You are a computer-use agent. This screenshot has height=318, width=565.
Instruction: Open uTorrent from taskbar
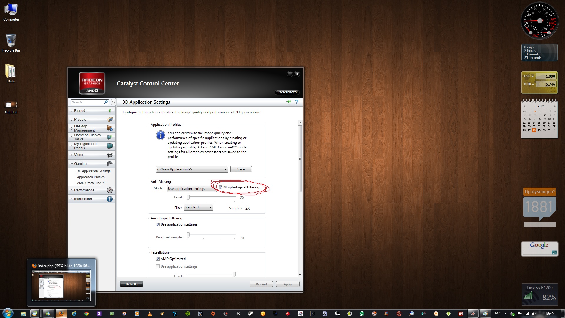tap(362, 314)
